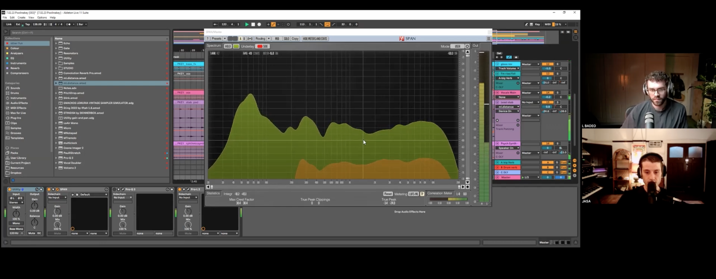Image resolution: width=716 pixels, height=279 pixels.
Task: Open the File menu
Action: (x=5, y=17)
